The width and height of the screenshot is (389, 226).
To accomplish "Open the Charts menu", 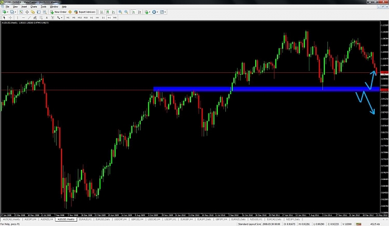I will [34, 7].
